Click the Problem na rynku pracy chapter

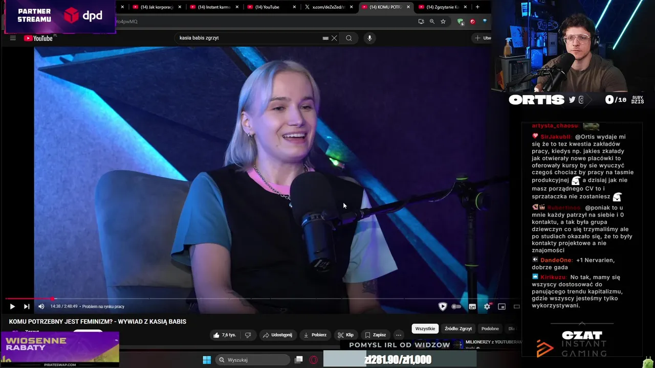[x=103, y=307]
